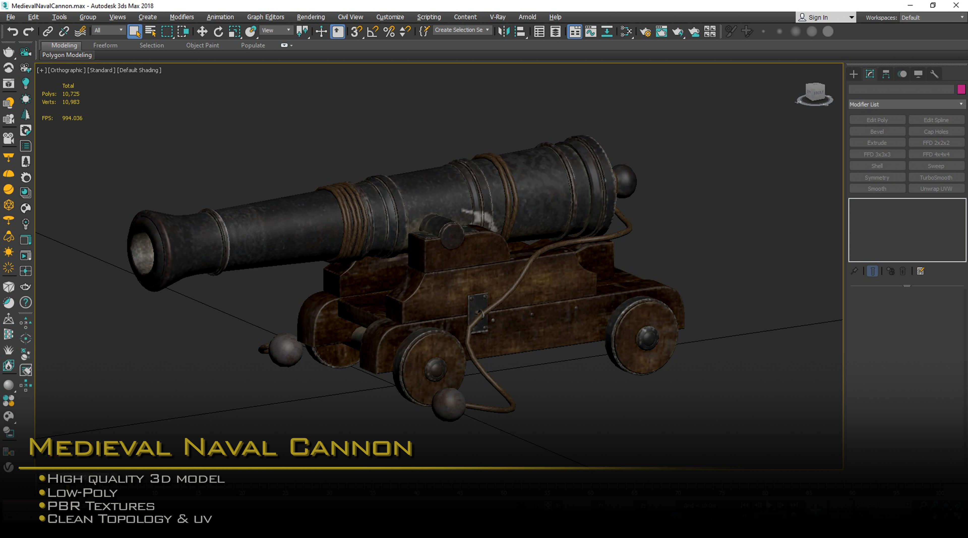Toggle the 3D Snaps button
This screenshot has width=968, height=538.
point(356,32)
